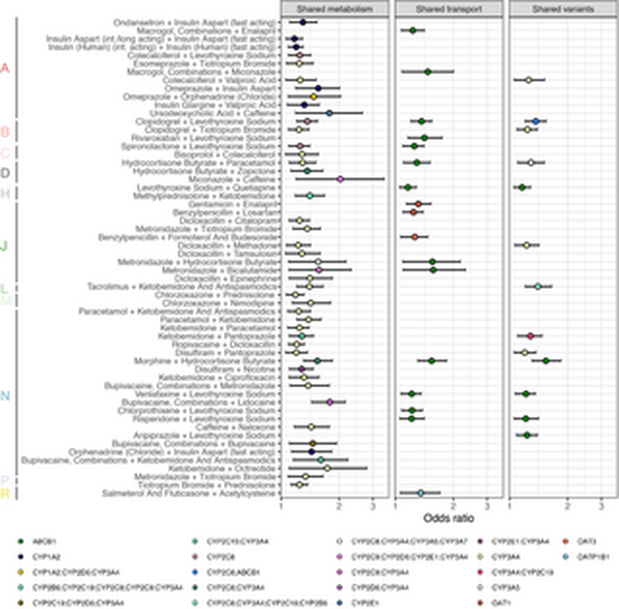619x609 pixels.
Task: Select the row label Dicloxacillin + Citalopram
Action: (228, 221)
